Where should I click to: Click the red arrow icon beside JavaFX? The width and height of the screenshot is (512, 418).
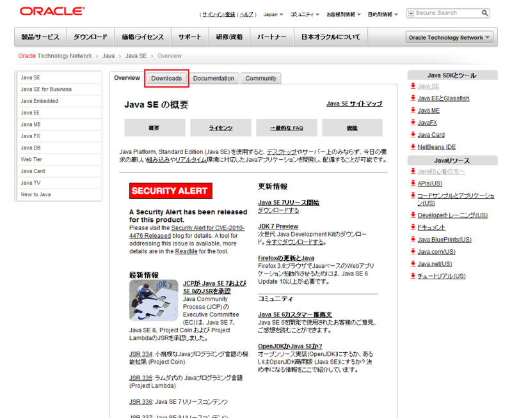[x=413, y=122]
